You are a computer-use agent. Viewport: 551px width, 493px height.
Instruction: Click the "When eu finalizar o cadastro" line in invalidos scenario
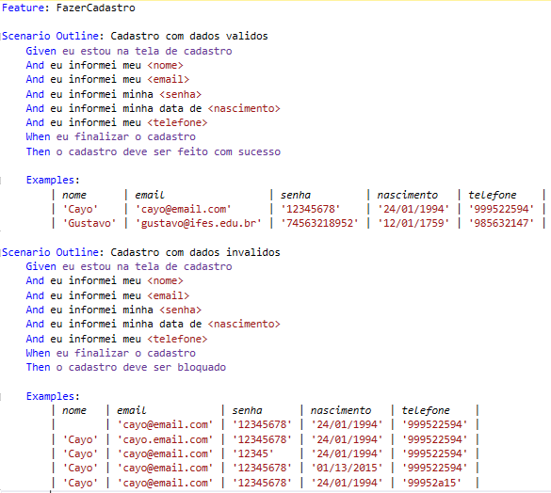tap(111, 353)
